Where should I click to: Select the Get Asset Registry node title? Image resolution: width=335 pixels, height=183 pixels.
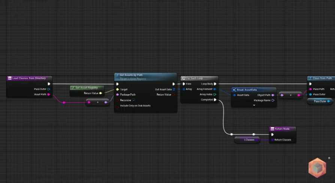[x=87, y=88]
